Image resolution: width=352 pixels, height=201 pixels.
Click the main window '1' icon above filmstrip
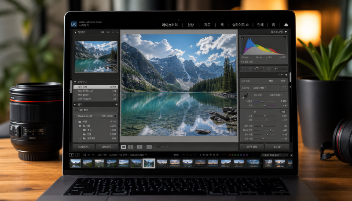[x=71, y=155]
